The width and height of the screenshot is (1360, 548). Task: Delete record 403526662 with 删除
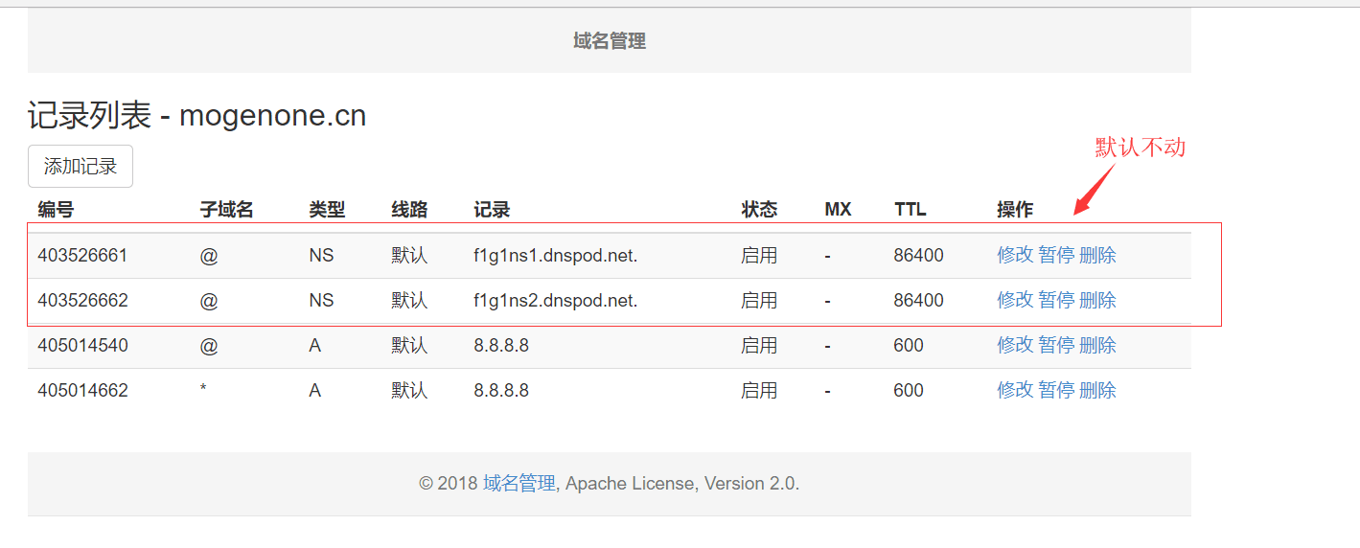(1097, 300)
